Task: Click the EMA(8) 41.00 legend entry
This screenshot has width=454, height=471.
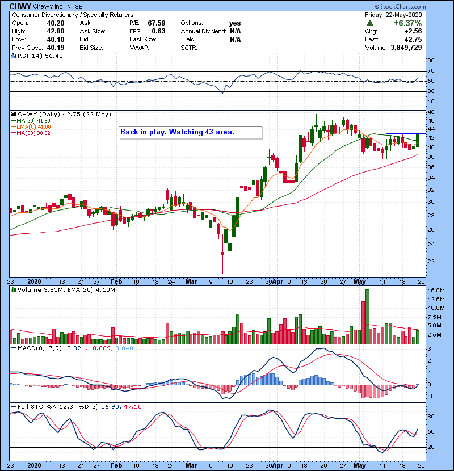Action: 31,127
